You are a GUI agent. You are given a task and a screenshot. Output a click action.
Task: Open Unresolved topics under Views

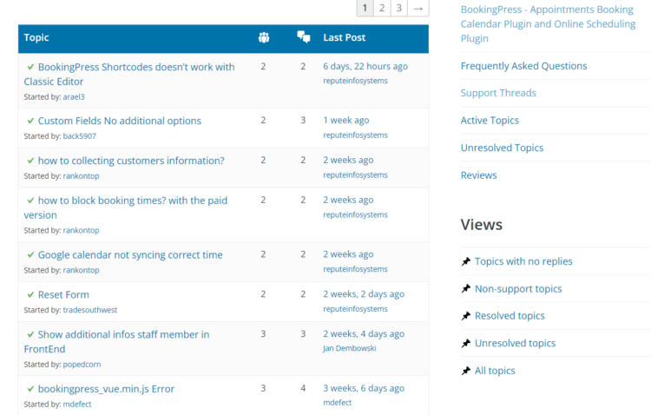click(515, 344)
